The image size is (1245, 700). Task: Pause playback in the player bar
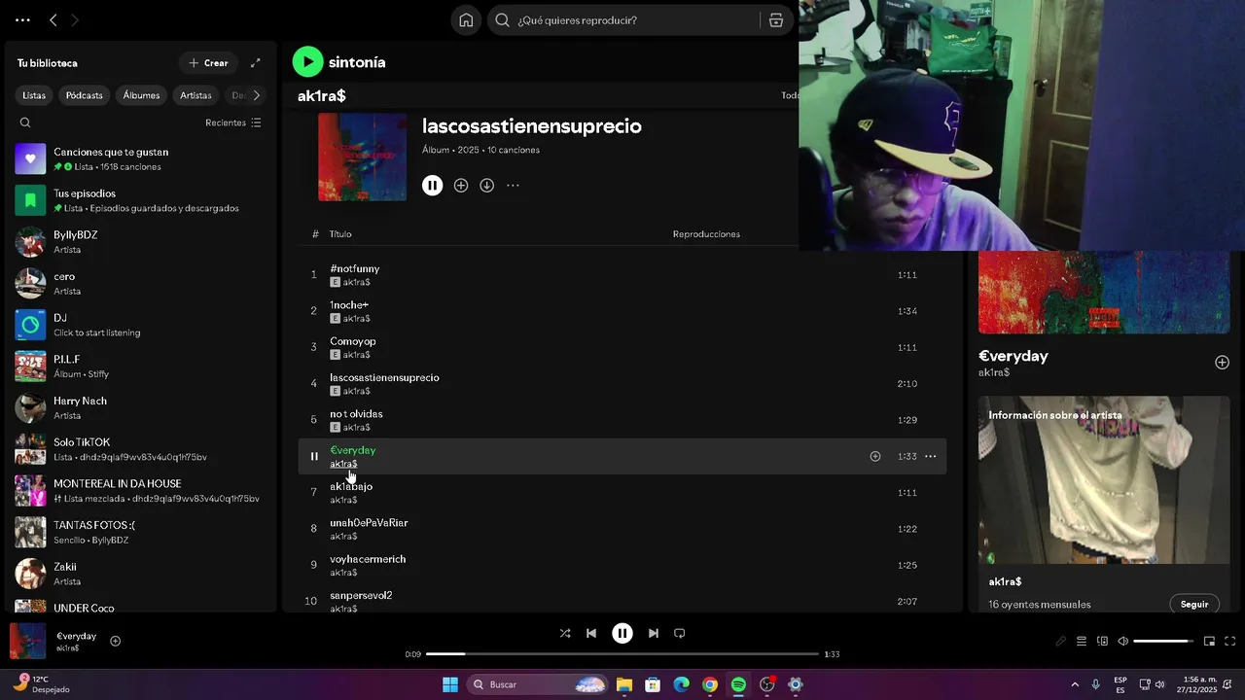622,634
